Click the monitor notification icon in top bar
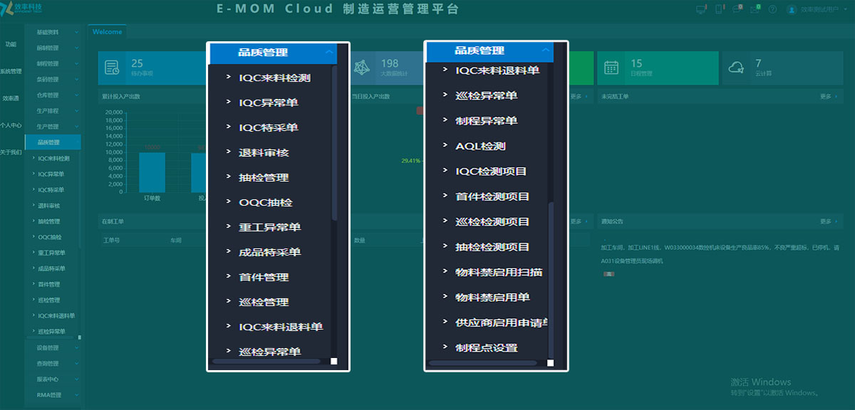Viewport: 855px width, 410px height. [701, 9]
